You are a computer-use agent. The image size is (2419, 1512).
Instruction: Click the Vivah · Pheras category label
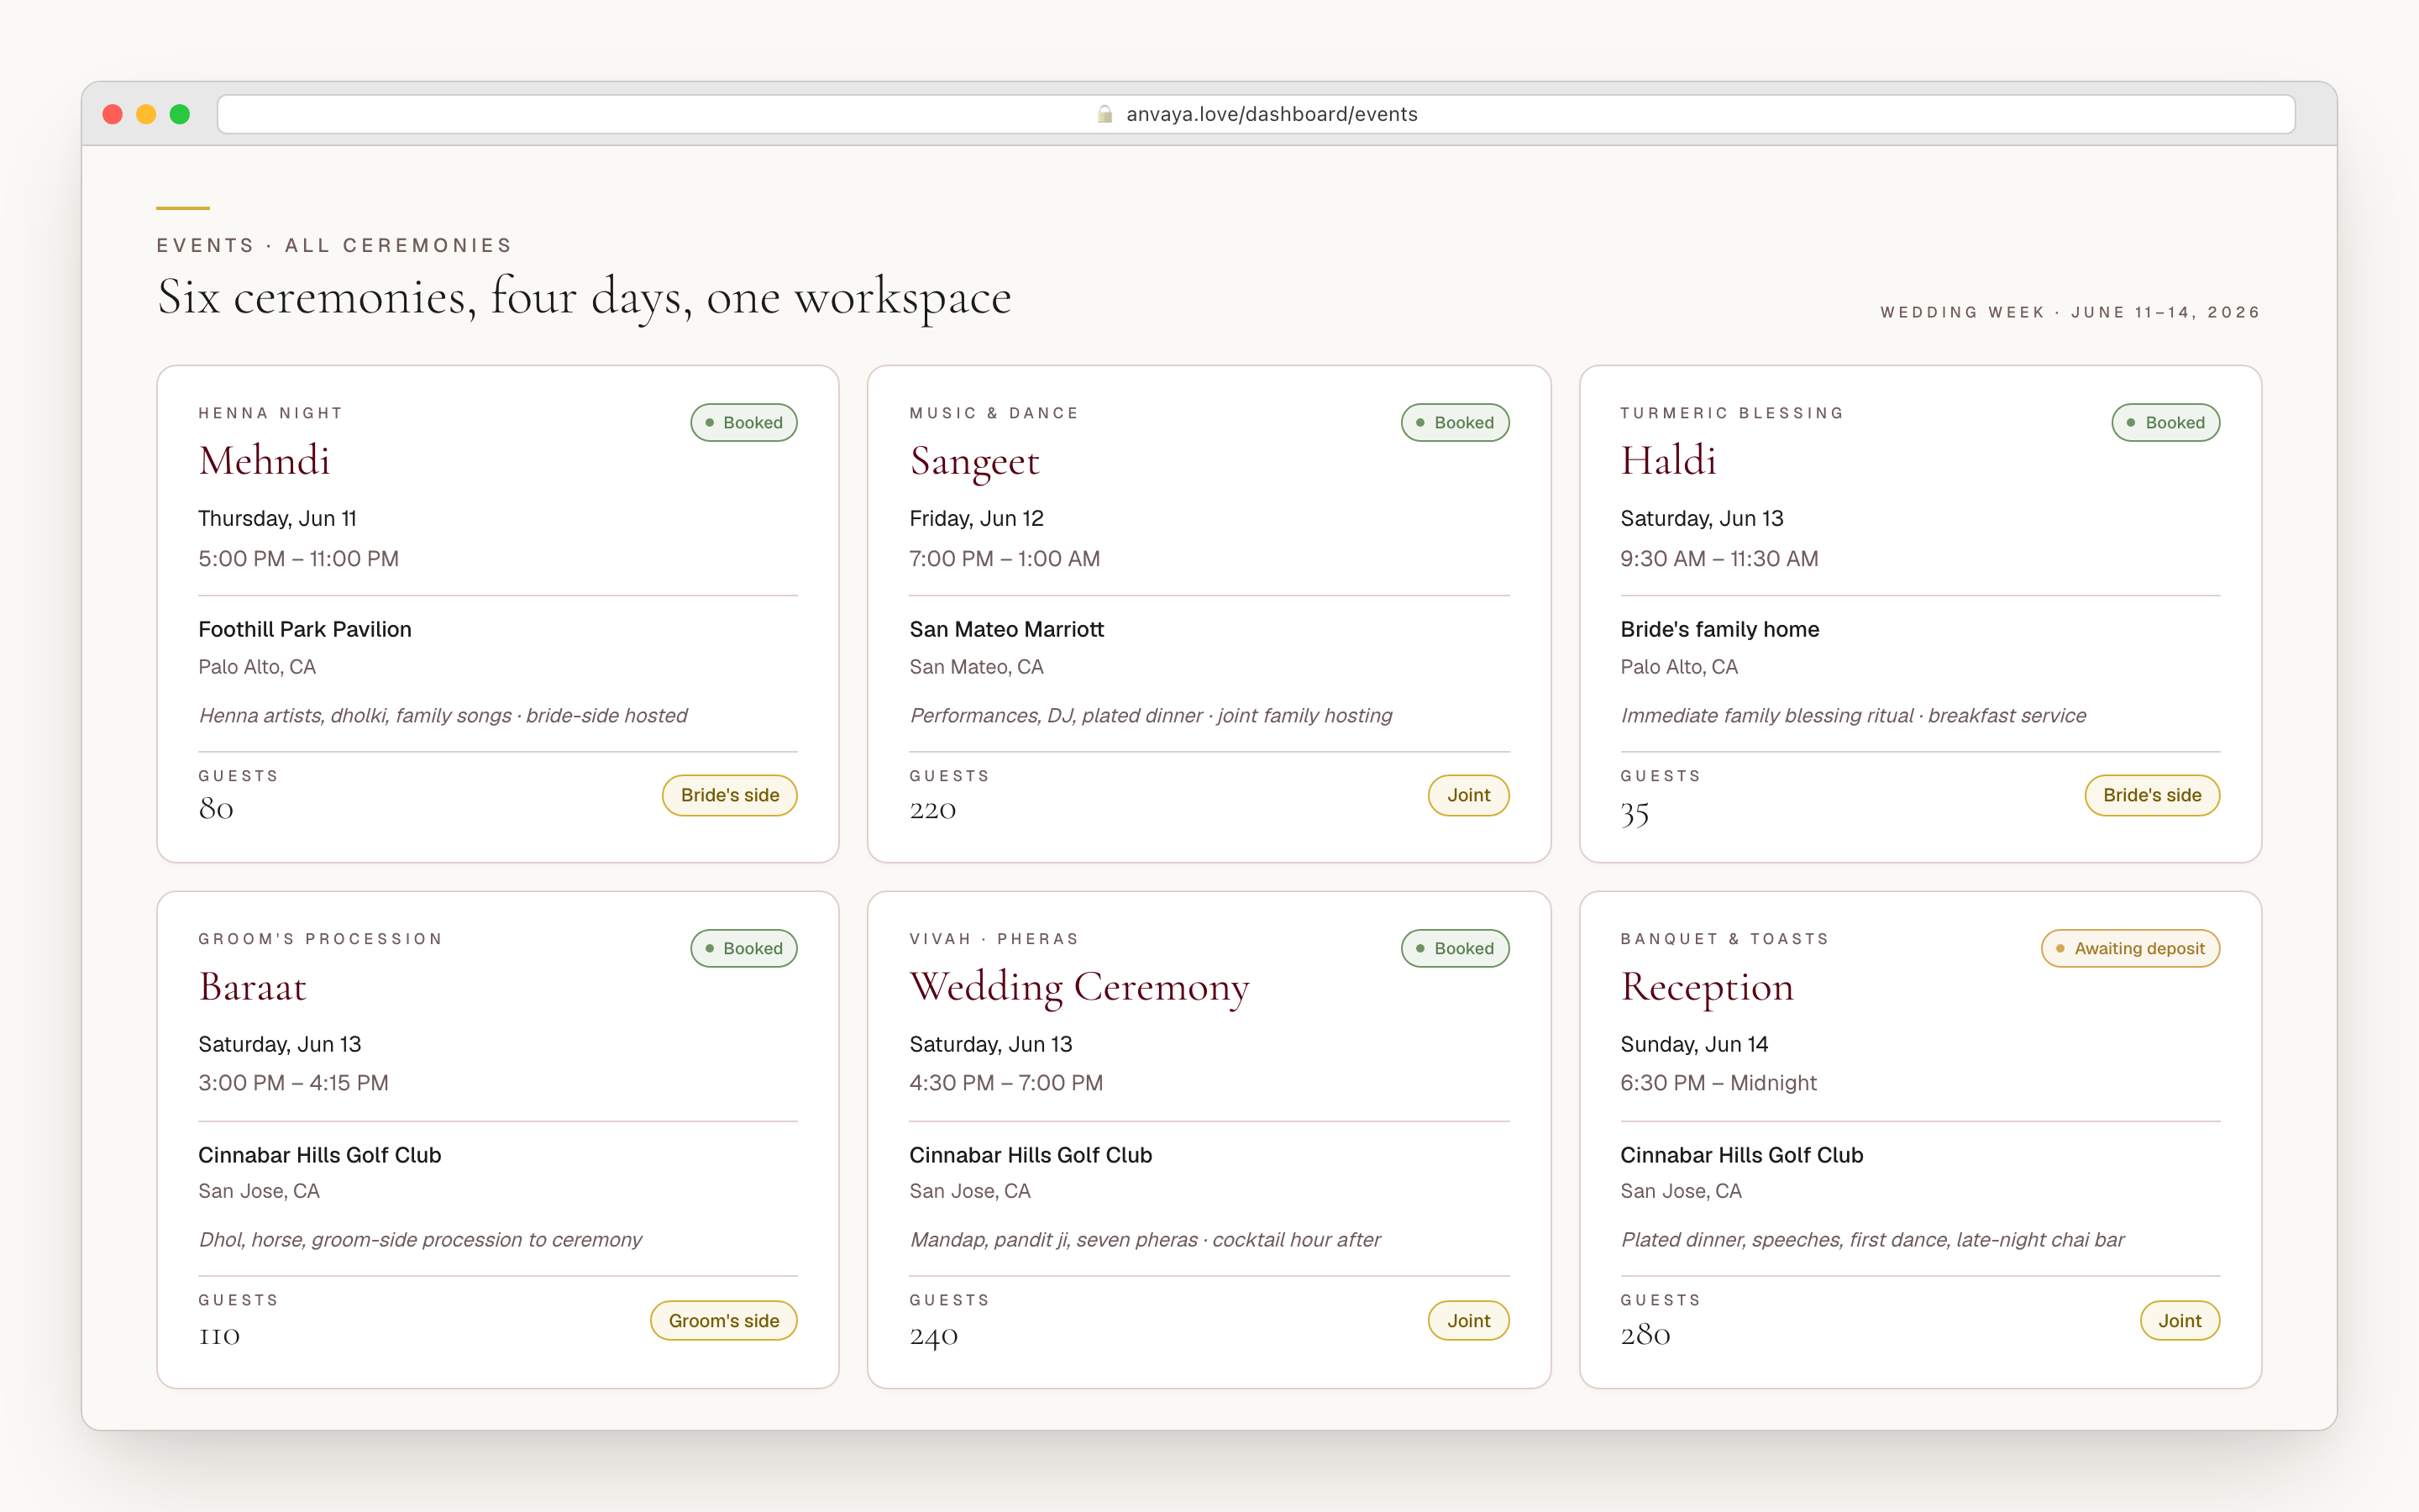click(994, 939)
